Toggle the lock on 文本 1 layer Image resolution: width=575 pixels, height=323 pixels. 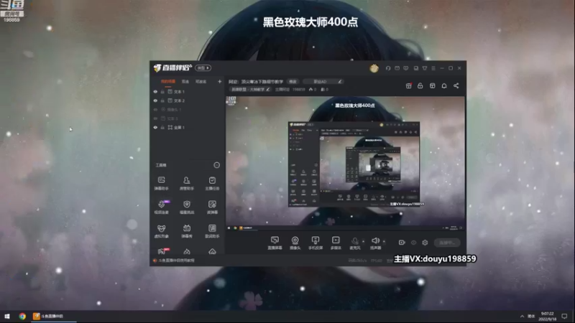(x=162, y=92)
